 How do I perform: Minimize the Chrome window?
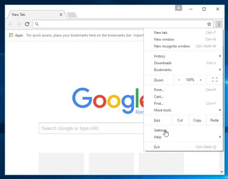click(191, 9)
